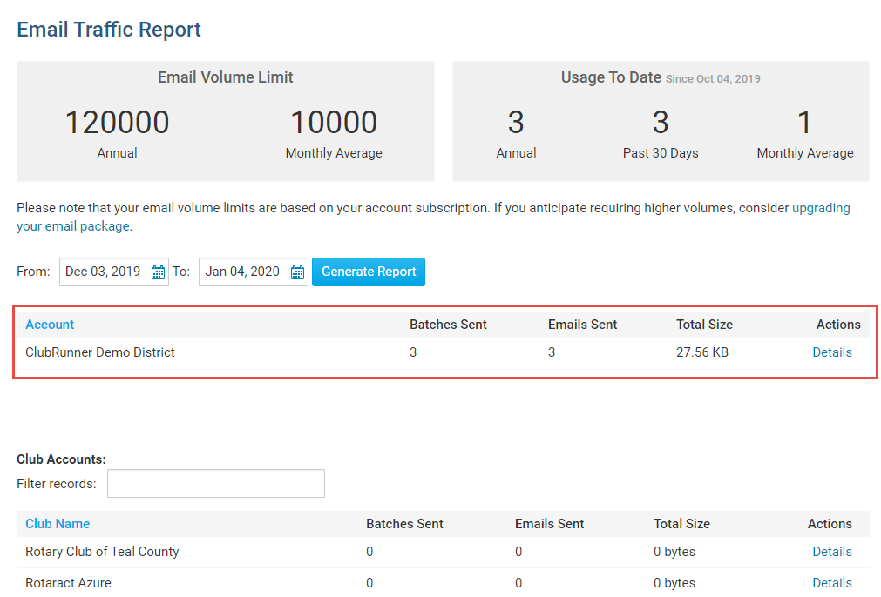Select the Rotary Club of Teal County name
The image size is (881, 597).
102,552
